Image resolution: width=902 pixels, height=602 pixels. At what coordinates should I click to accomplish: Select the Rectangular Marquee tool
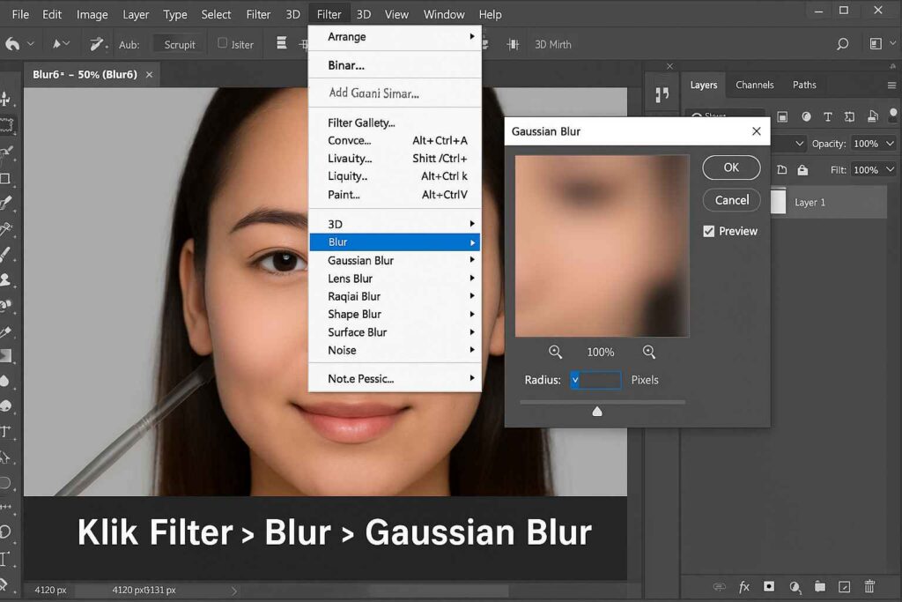pos(7,125)
